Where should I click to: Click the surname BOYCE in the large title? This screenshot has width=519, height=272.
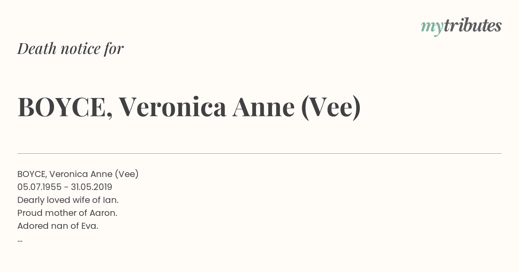[x=62, y=107]
